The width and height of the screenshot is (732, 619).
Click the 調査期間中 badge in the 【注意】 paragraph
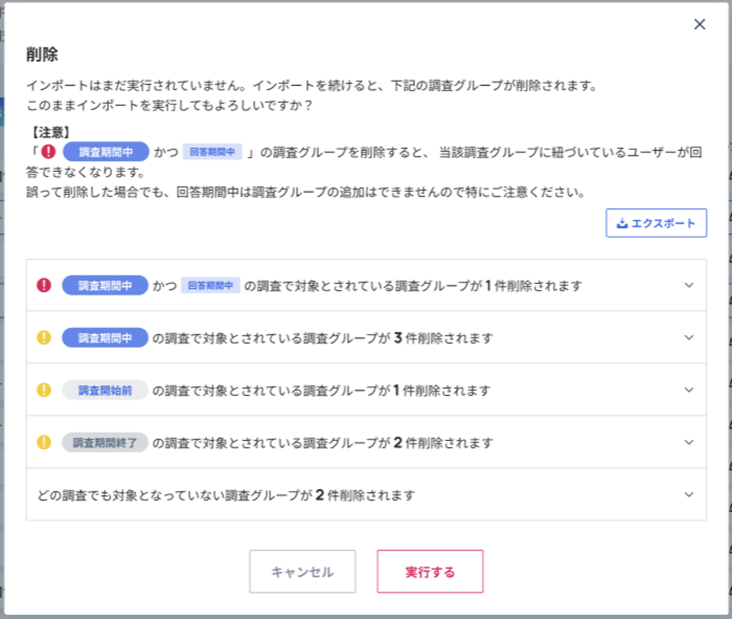(x=106, y=152)
